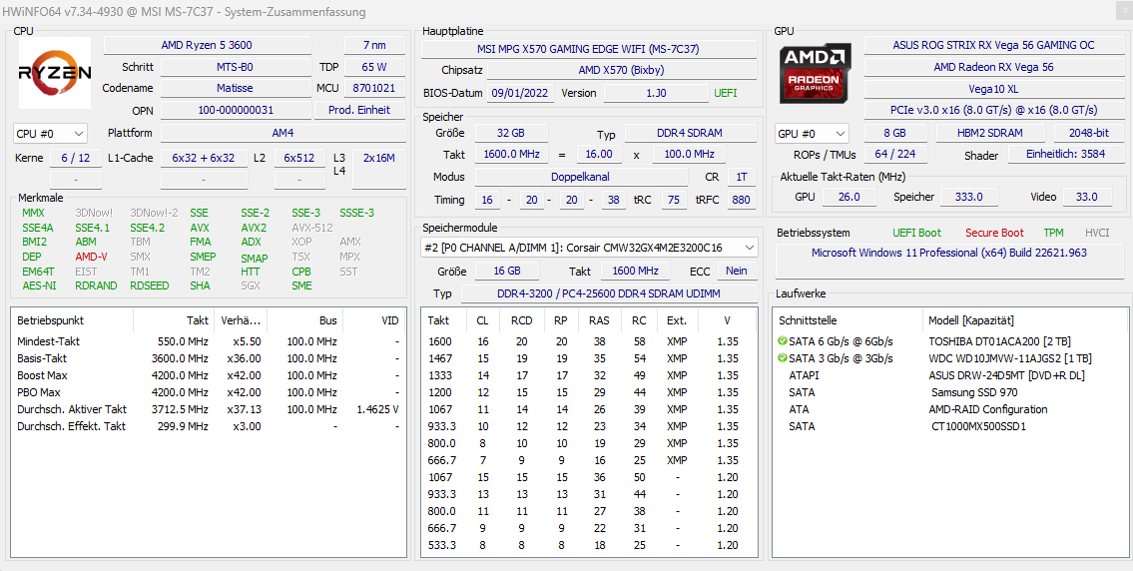Viewport: 1133px width, 571px height.
Task: Select CT1000MX500SSD1 drive entry
Action: (948, 426)
